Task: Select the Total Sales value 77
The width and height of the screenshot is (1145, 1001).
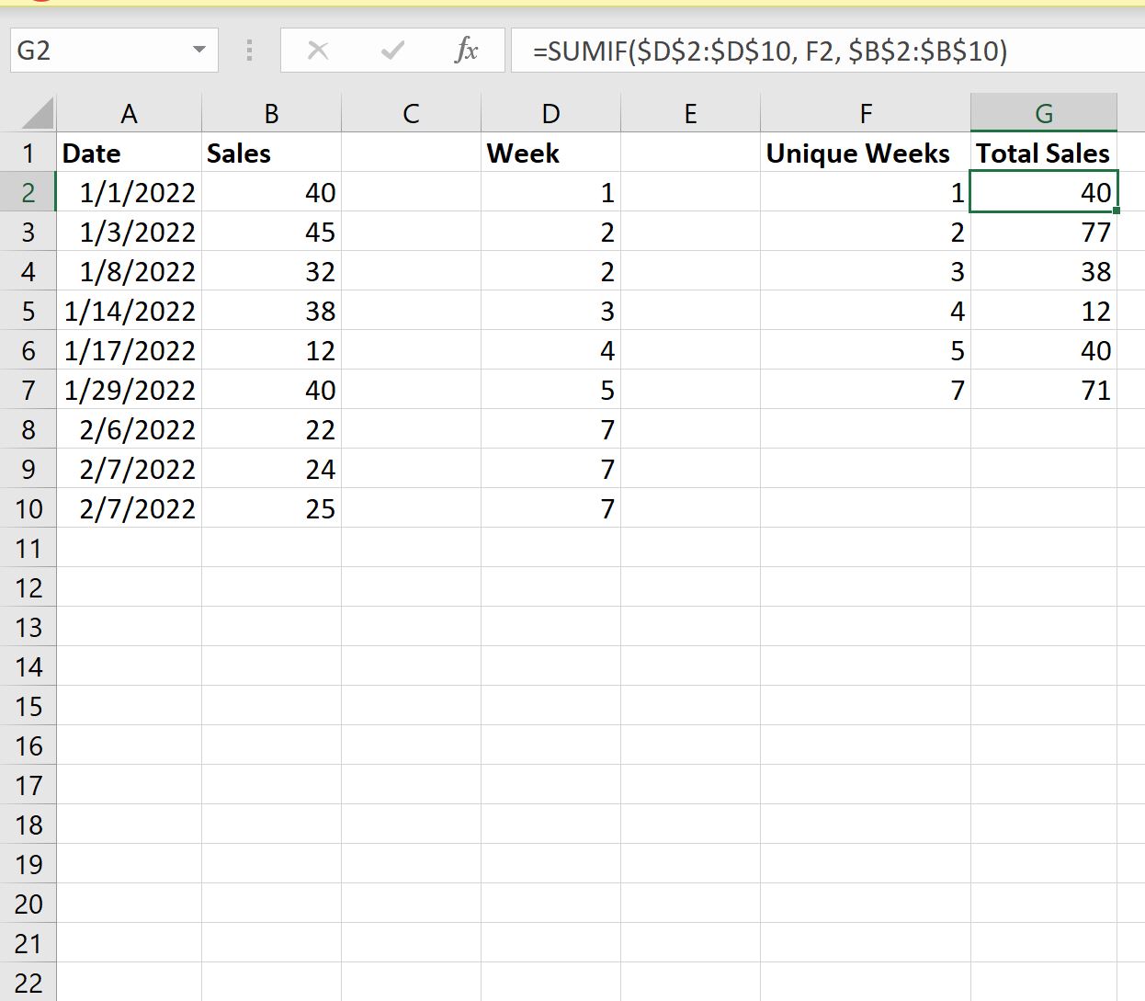Action: [x=1044, y=232]
